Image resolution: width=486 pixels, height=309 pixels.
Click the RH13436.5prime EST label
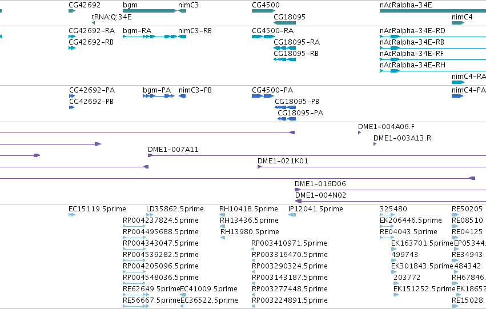point(249,220)
